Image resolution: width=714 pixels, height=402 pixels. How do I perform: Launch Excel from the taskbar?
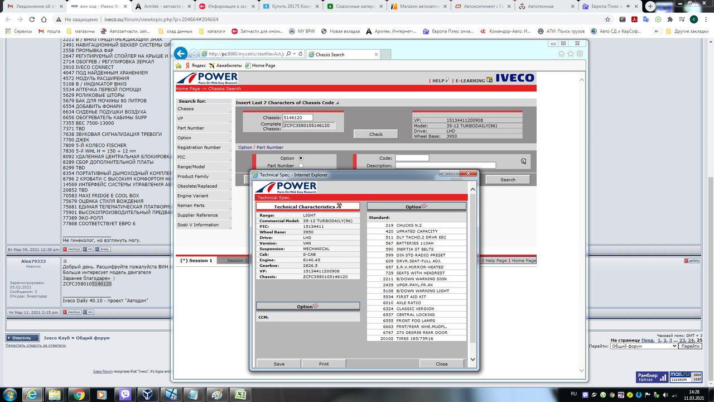(x=240, y=394)
